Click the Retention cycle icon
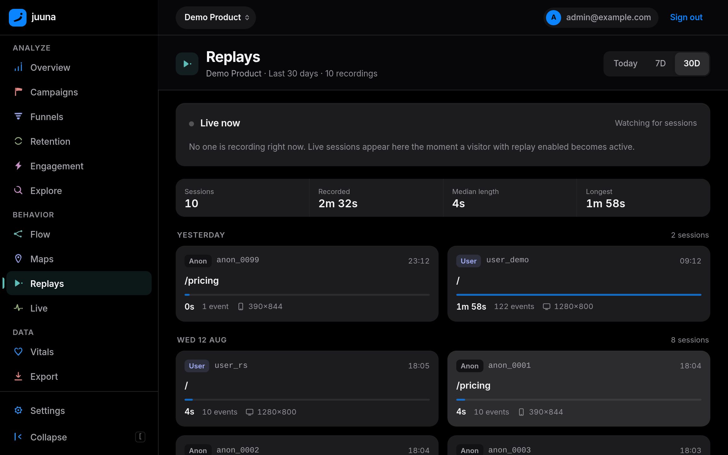The height and width of the screenshot is (455, 728). (18, 141)
